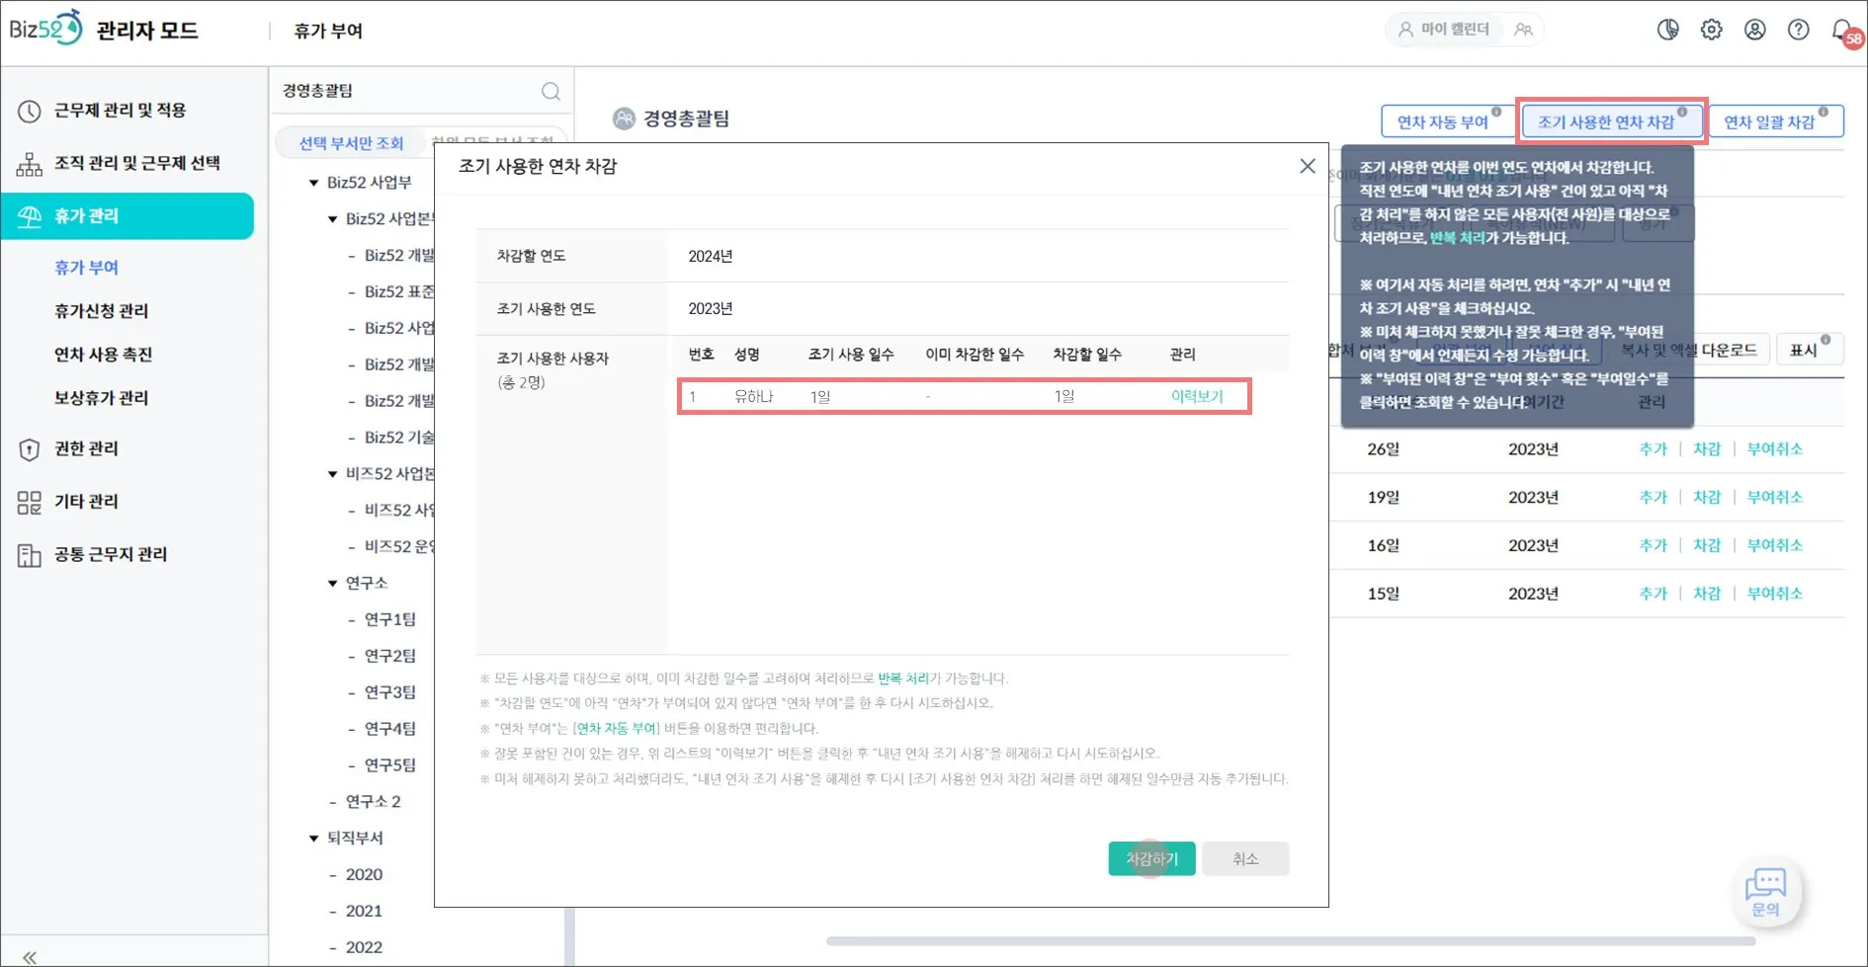1868x967 pixels.
Task: Collapse the 연구소 tree node
Action: (332, 584)
